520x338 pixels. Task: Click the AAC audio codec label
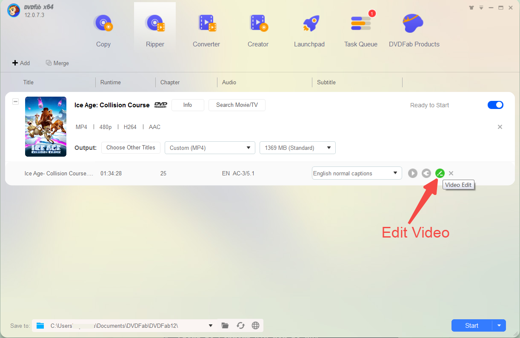point(154,127)
